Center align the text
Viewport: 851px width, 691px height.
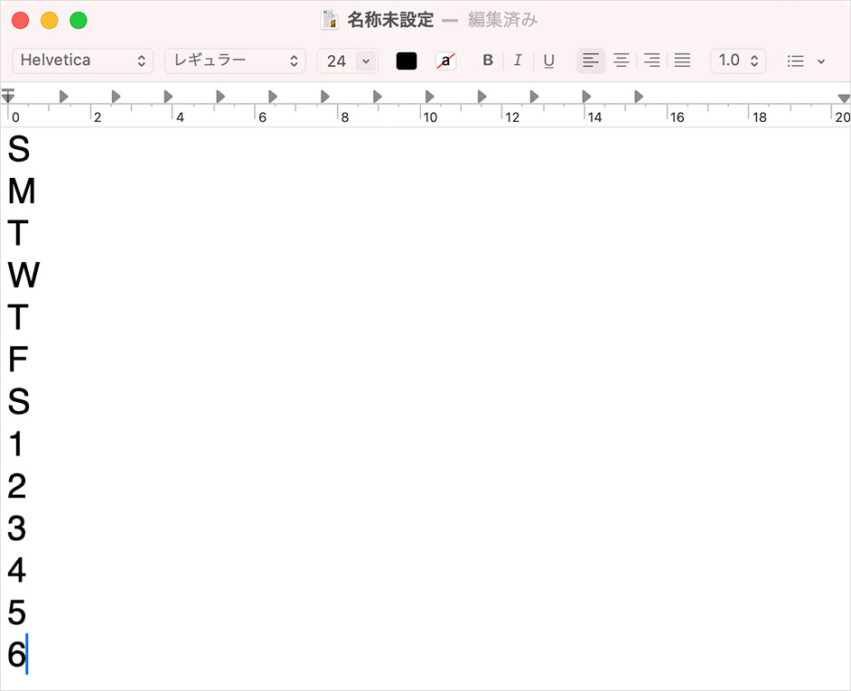coord(622,61)
